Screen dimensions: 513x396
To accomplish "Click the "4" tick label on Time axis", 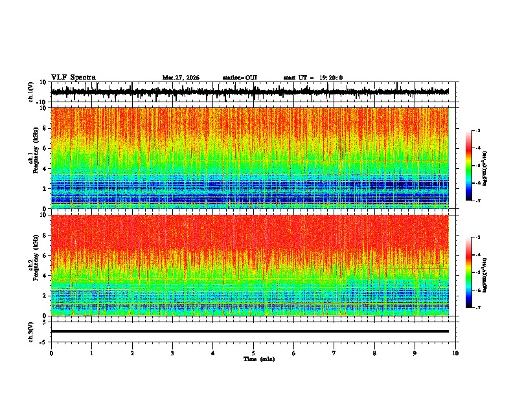I will tap(213, 353).
